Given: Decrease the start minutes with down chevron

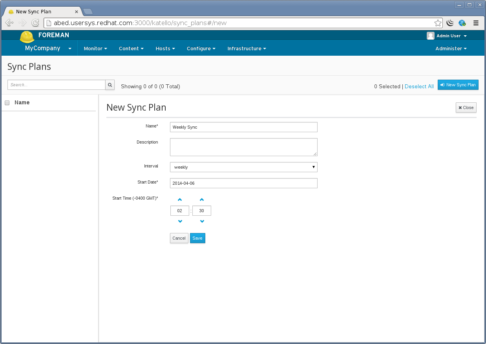Looking at the screenshot, I should coord(202,222).
